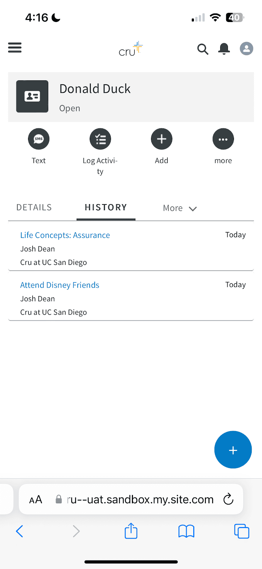Tap the Safari AA text size menu
This screenshot has width=262, height=569.
point(35,500)
